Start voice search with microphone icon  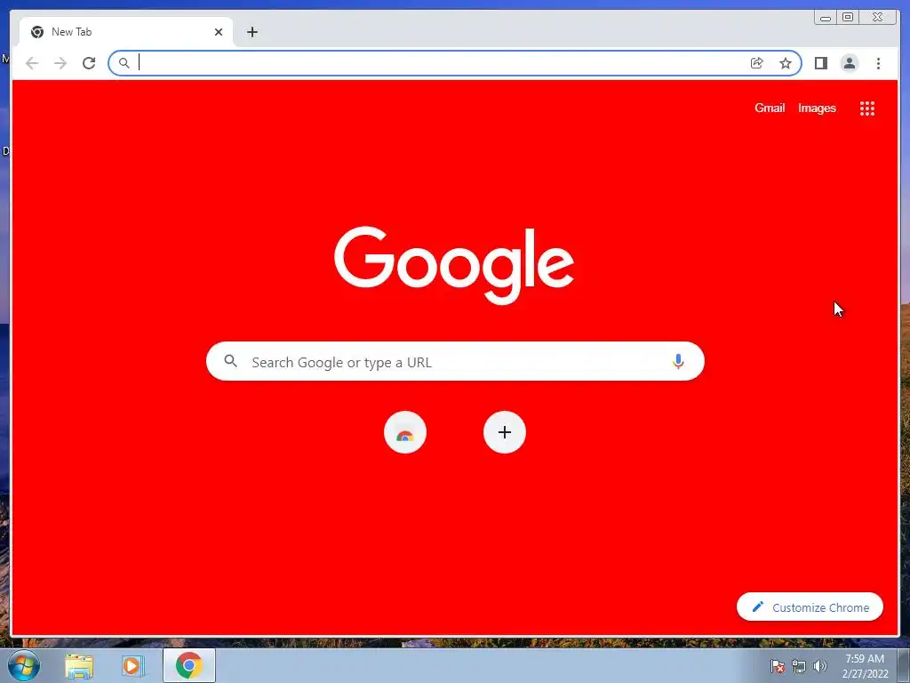coord(678,361)
